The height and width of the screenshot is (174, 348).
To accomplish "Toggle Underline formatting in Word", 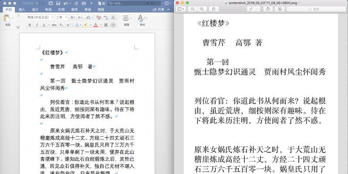I will (43, 25).
